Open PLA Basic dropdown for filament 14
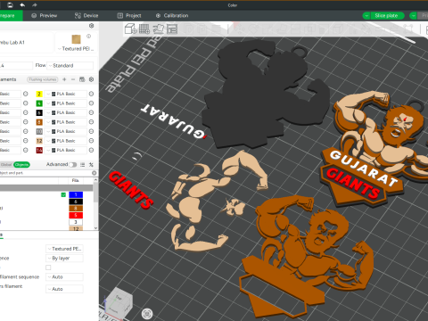 [66, 150]
